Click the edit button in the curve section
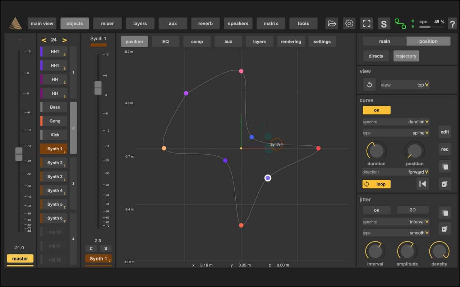Viewport: 460px width, 287px height. (445, 132)
